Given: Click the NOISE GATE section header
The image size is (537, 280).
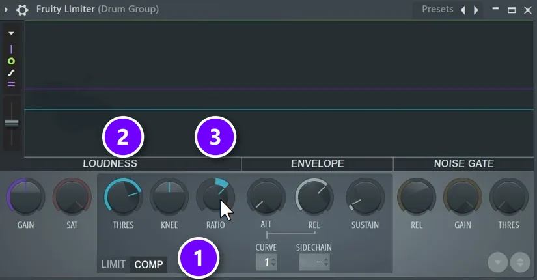Looking at the screenshot, I should pos(463,163).
